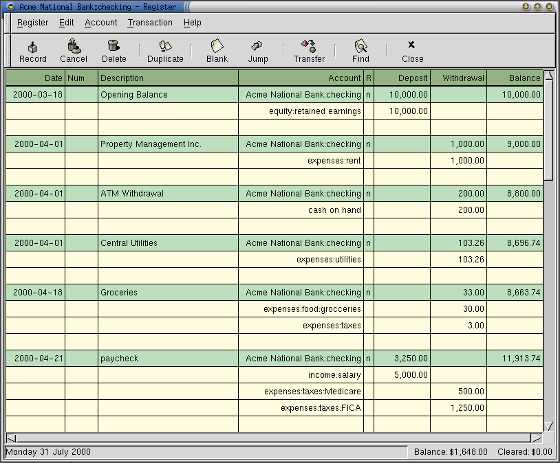Click the scroll-down arrow of the vertical scrollbar
The image size is (560, 463).
point(549,427)
